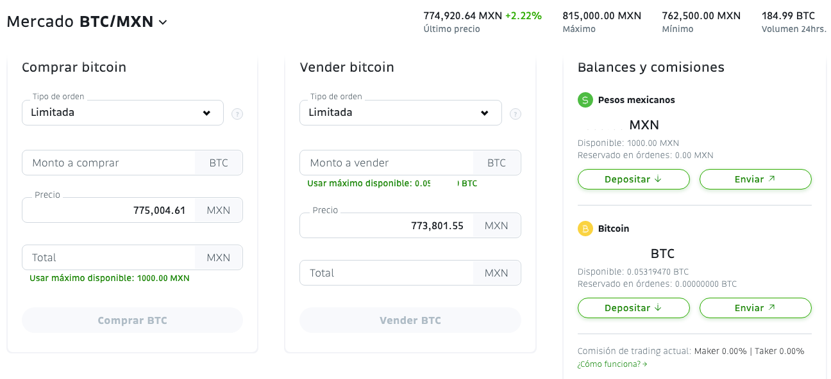The width and height of the screenshot is (831, 379).
Task: Click the Vender BTC button
Action: (410, 320)
